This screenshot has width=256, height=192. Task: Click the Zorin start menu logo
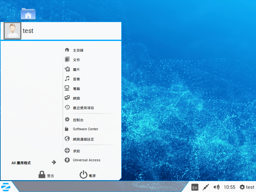pyautogui.click(x=6, y=187)
